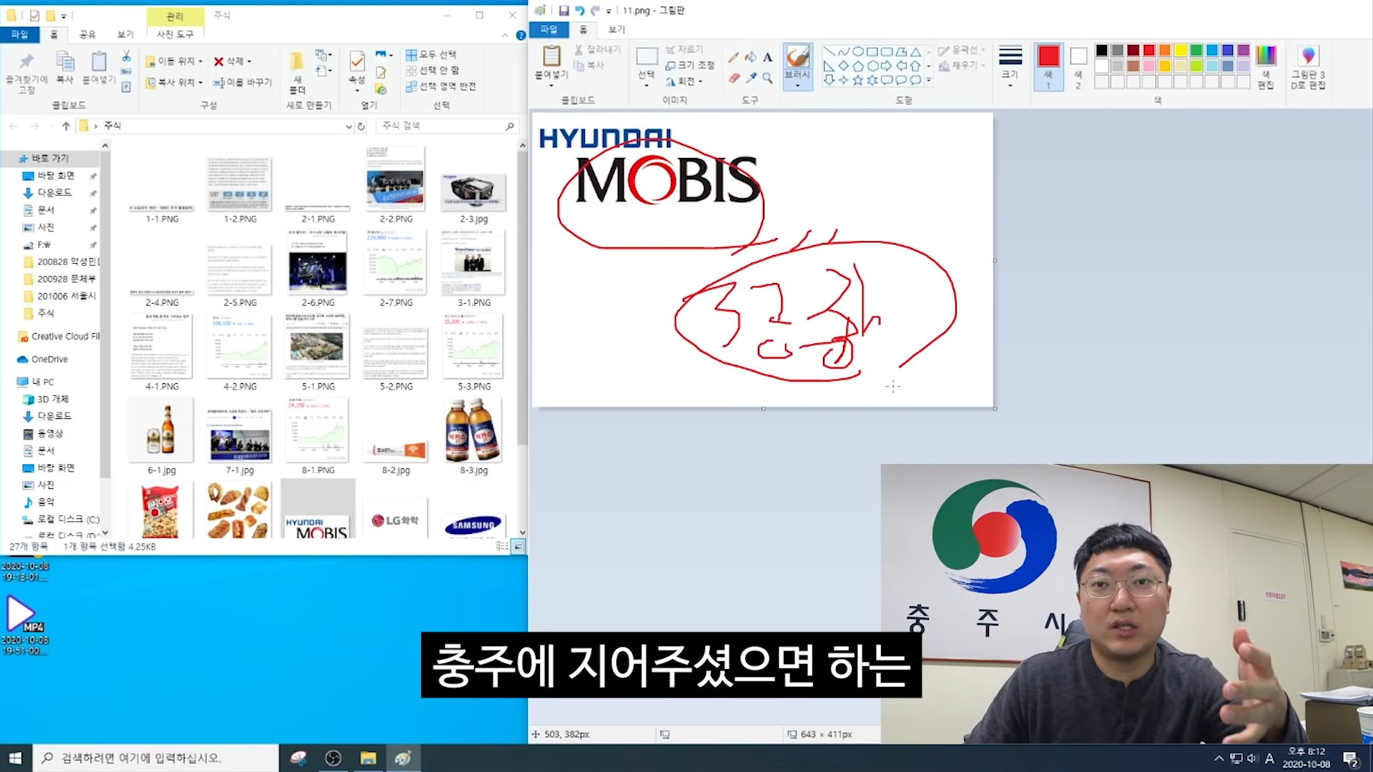
Task: Click the rectangular Select (선택) icon in Paint
Action: pyautogui.click(x=646, y=56)
